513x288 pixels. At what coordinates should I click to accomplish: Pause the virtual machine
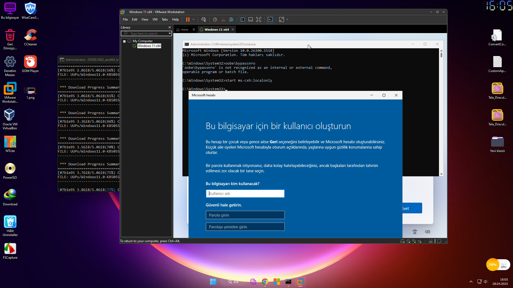188,19
